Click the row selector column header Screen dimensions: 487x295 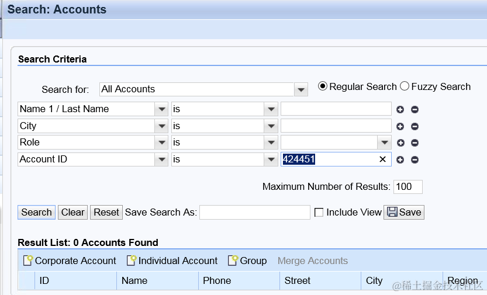(26, 281)
